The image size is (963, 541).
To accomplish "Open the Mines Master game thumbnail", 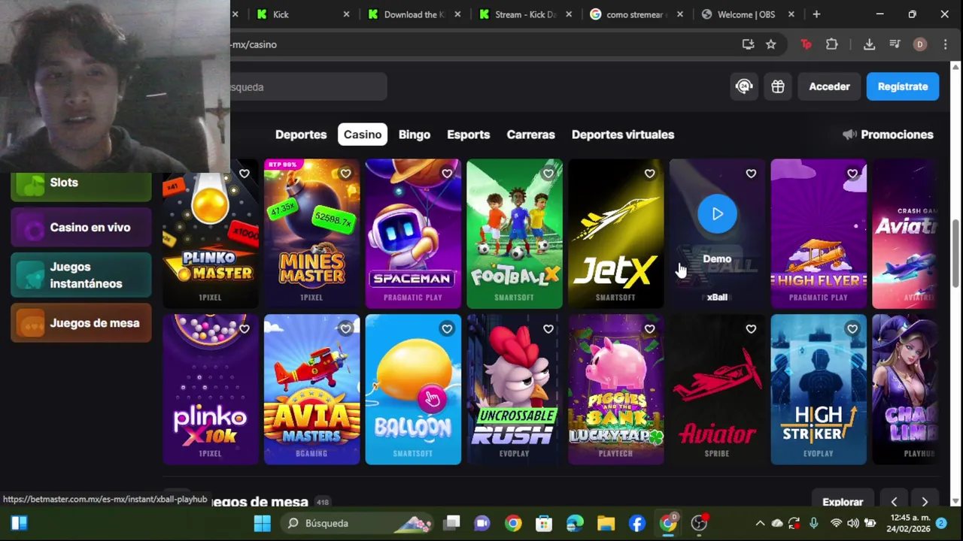I will (x=311, y=234).
